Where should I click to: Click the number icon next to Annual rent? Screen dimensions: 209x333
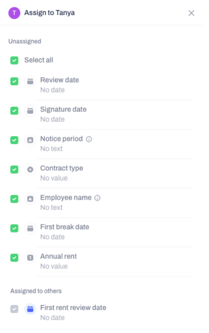pos(30,258)
